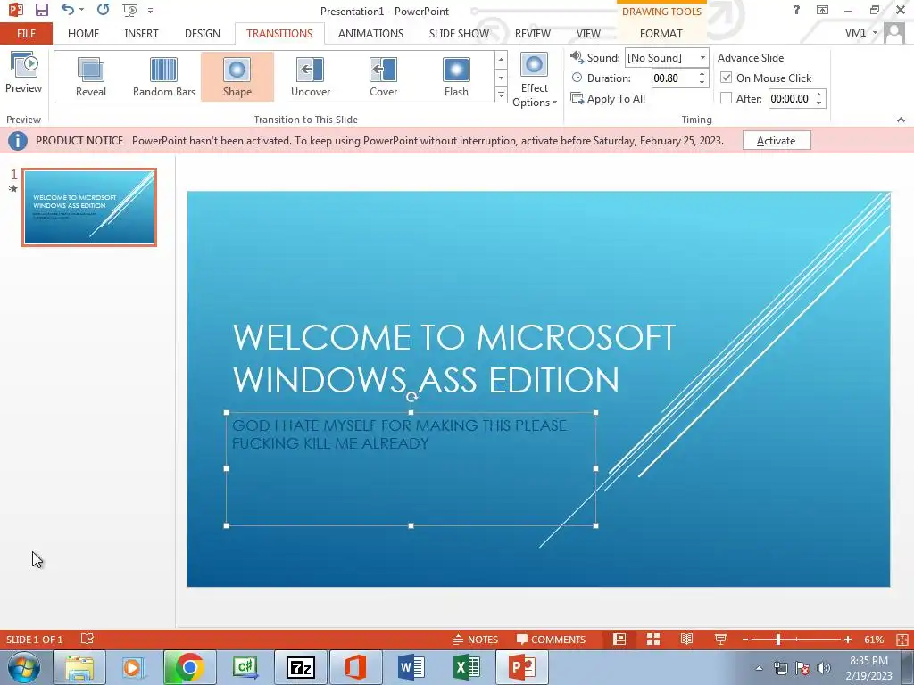Screen dimensions: 914x685
Task: Click the zoom slider handle
Action: [777, 640]
